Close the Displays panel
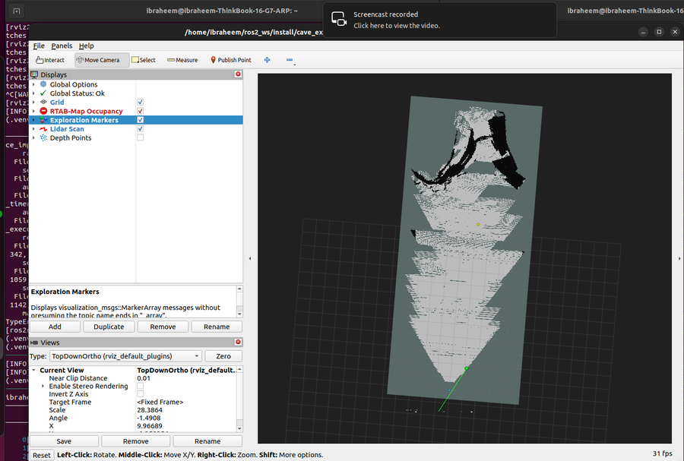684x461 pixels. click(x=238, y=74)
